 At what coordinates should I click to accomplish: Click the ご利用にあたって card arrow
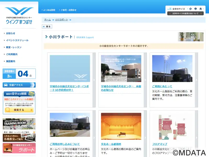pos(196,80)
